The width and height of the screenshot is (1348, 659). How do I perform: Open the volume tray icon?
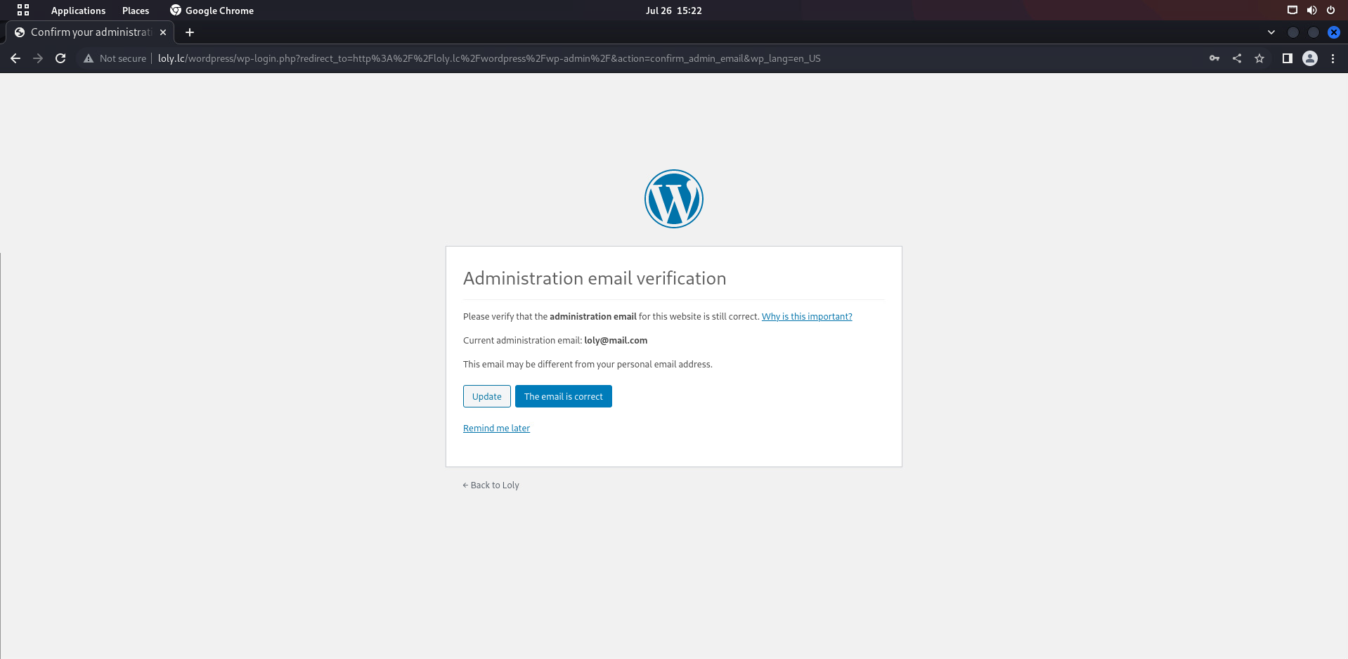tap(1311, 10)
